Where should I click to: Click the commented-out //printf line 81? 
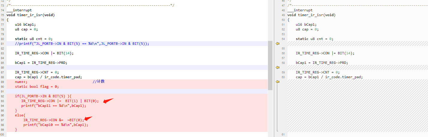pyautogui.click(x=82, y=44)
